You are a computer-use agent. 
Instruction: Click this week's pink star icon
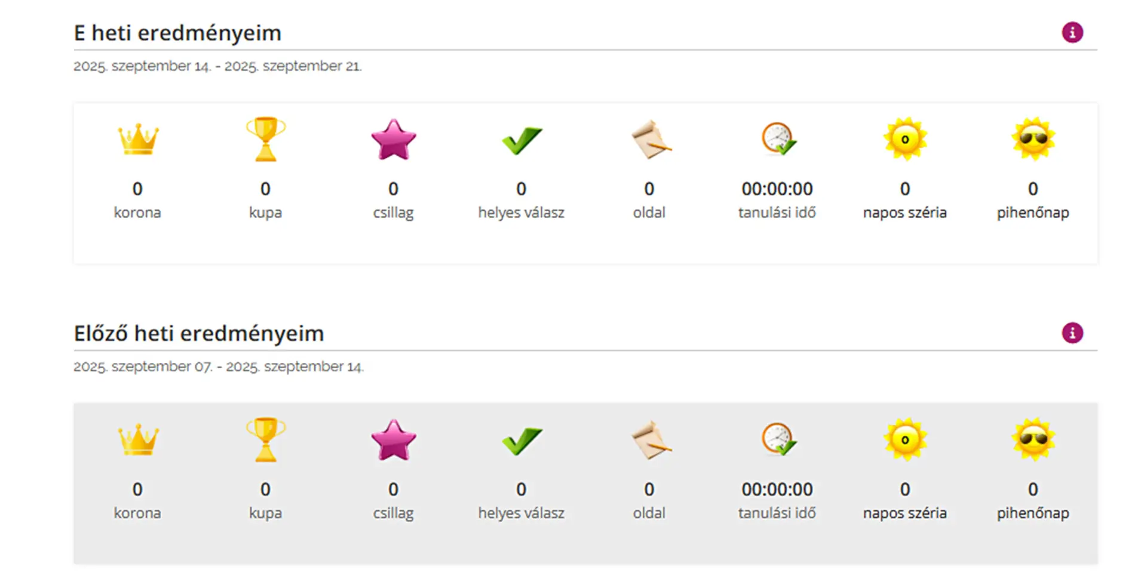coord(393,140)
